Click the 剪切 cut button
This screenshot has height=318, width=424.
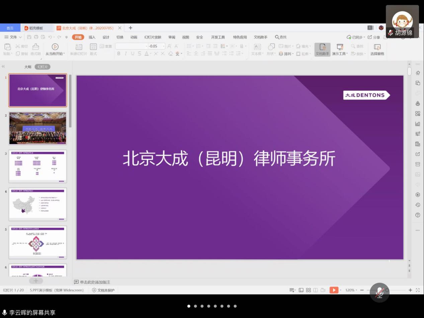click(x=22, y=46)
